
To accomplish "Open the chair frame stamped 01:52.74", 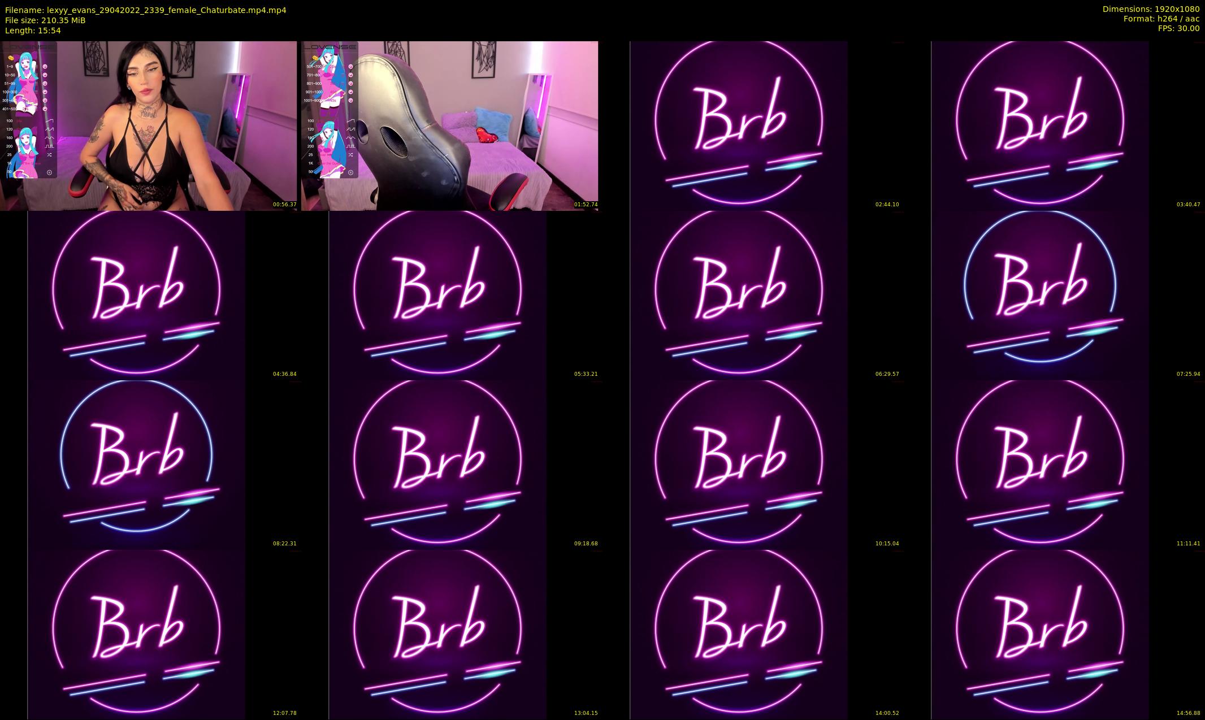I will coord(450,125).
